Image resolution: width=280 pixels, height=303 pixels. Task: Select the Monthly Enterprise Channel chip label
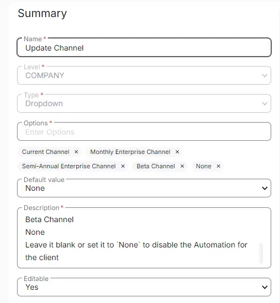tap(130, 152)
